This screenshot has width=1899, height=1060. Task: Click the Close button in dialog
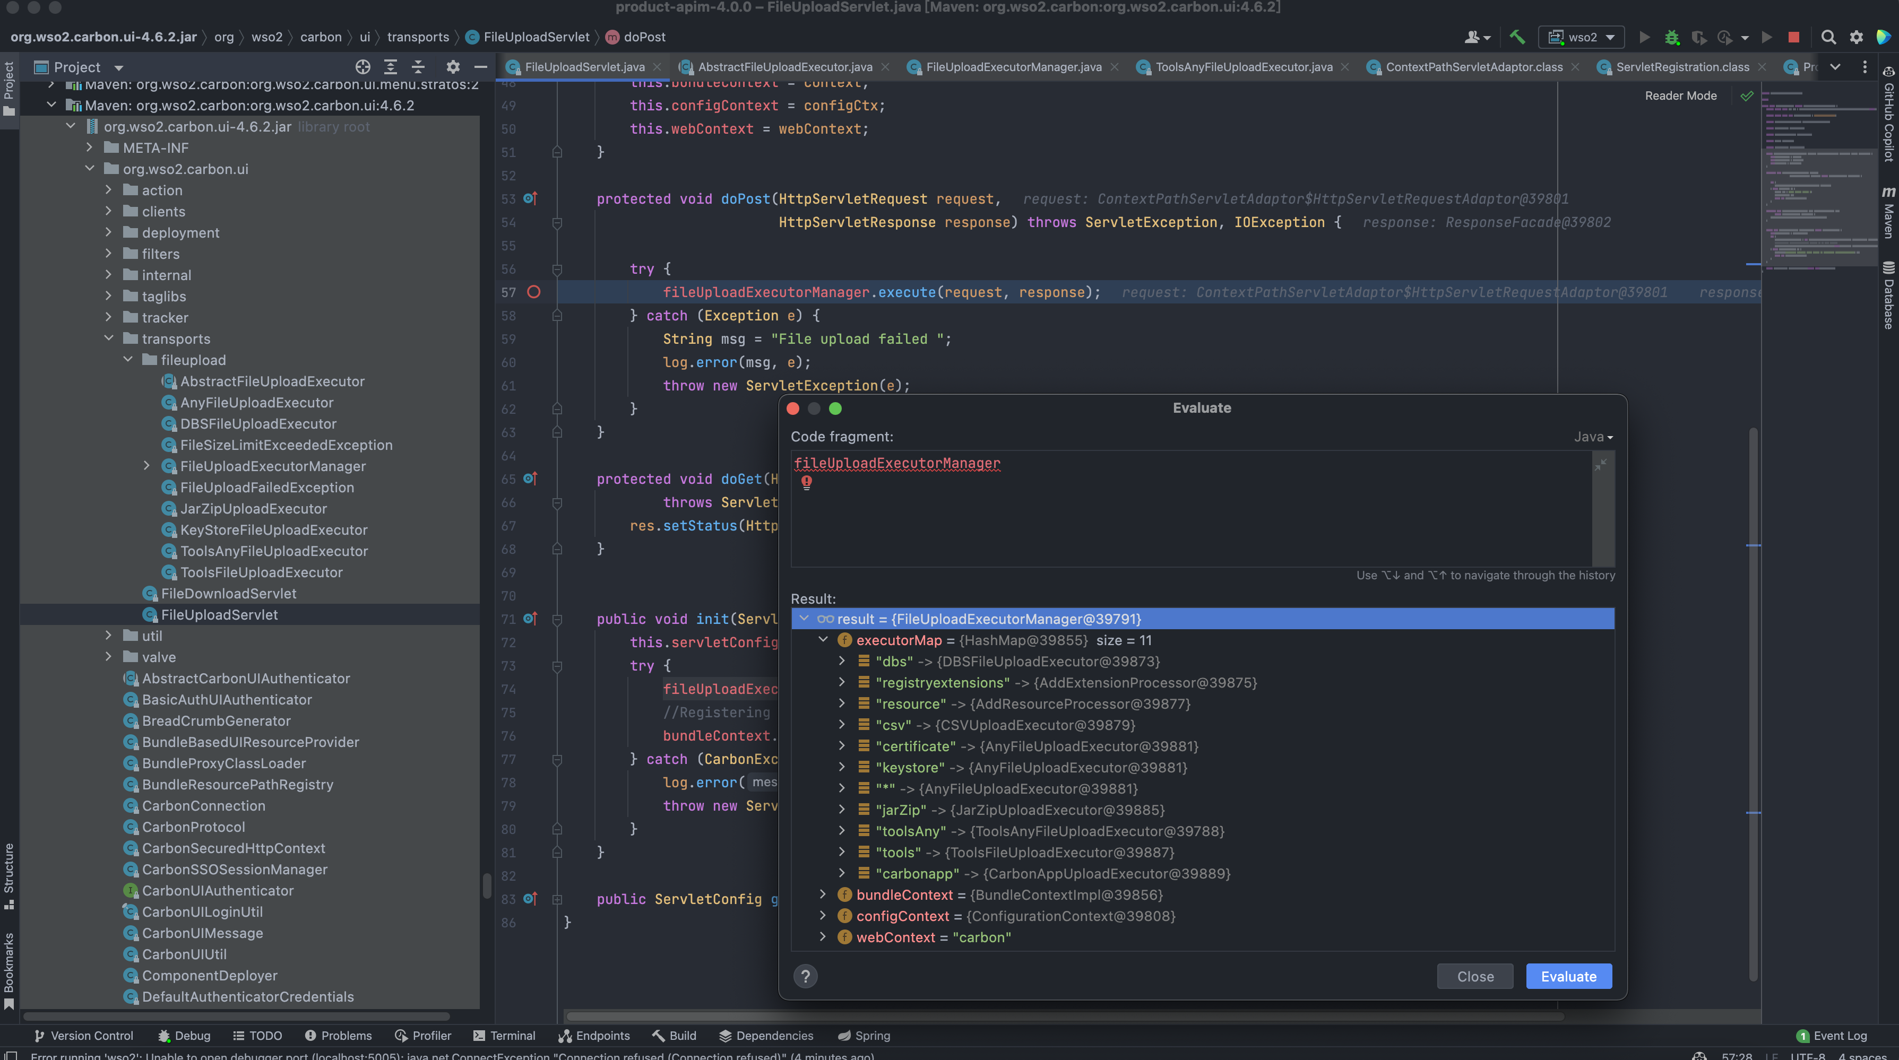[1474, 977]
